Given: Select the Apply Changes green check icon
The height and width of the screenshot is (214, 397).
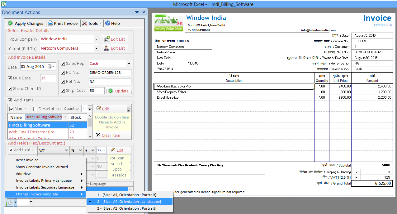Looking at the screenshot, I should pyautogui.click(x=9, y=23).
